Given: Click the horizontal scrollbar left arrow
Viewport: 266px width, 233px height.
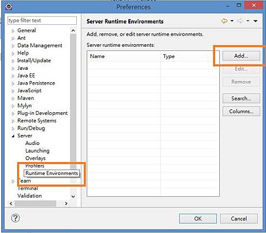Looking at the screenshot, I should 11,203.
